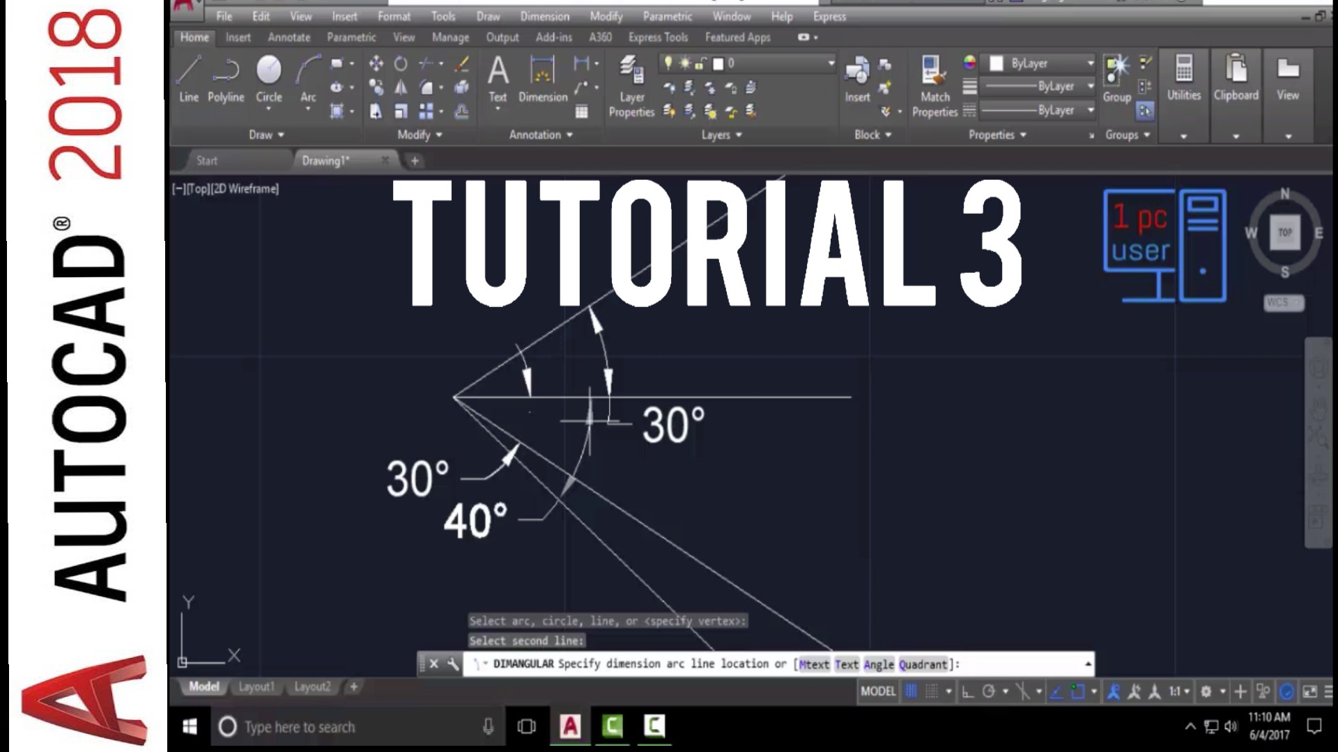Click the MODEL button in status bar
The width and height of the screenshot is (1338, 752).
click(x=877, y=691)
